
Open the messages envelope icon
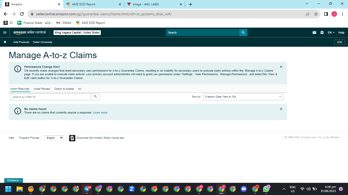coord(314,32)
